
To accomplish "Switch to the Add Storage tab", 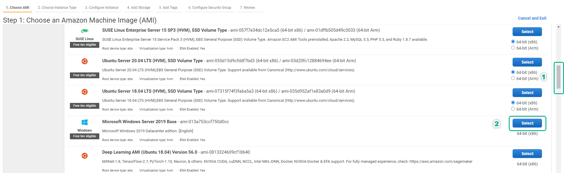I will [x=139, y=8].
